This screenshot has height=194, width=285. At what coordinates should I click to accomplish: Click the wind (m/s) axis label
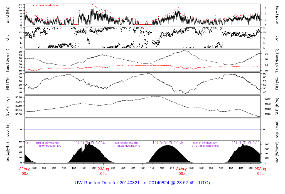click(277, 15)
